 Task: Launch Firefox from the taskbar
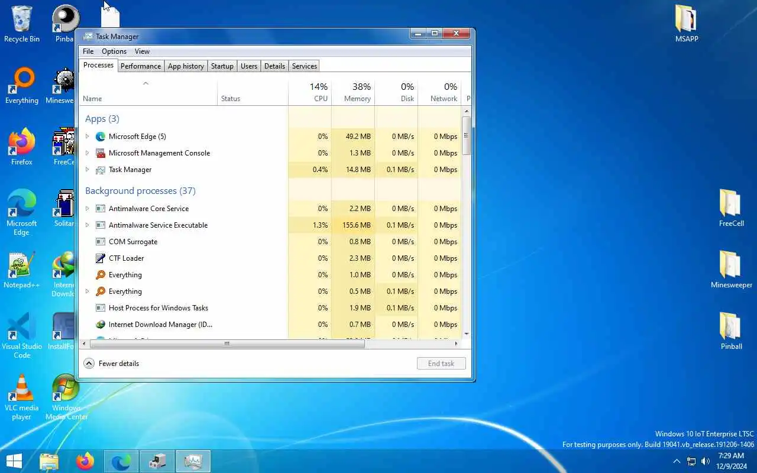(x=85, y=461)
